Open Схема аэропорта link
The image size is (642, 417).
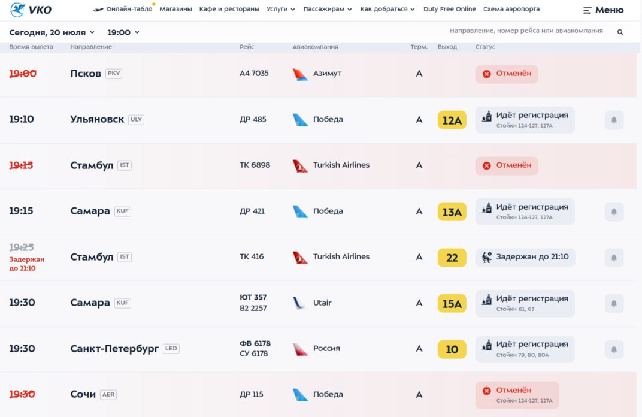511,9
